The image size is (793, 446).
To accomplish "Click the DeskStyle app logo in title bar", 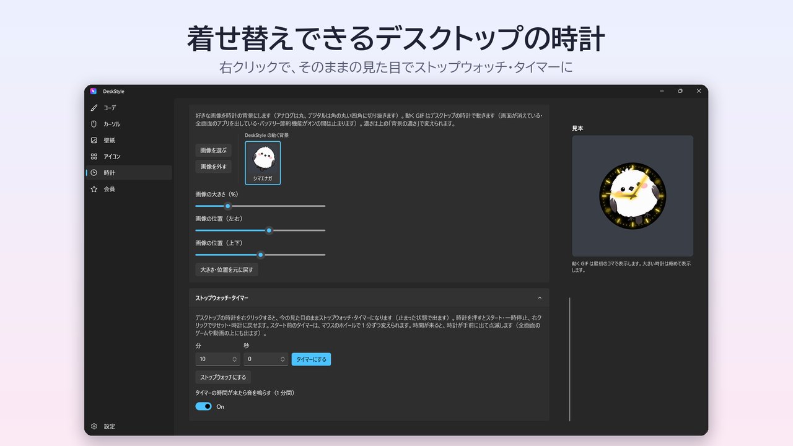I will coord(94,91).
